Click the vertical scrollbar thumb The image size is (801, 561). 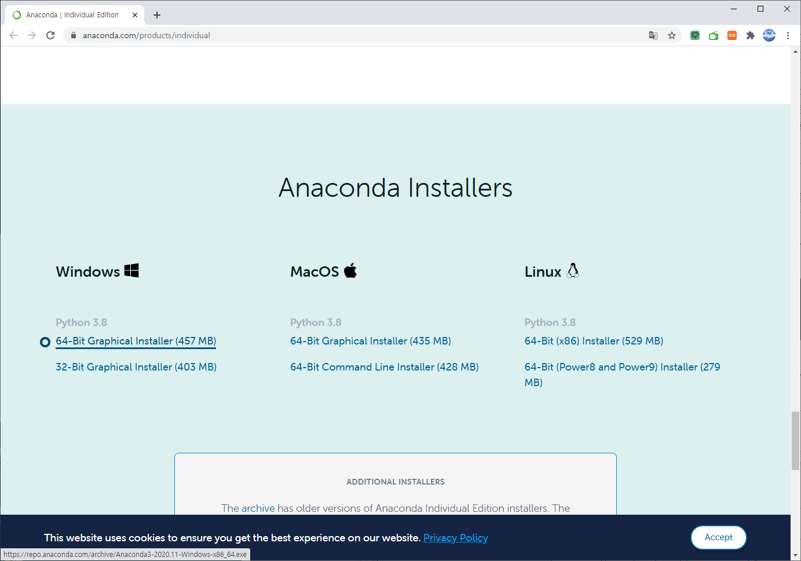click(x=796, y=441)
